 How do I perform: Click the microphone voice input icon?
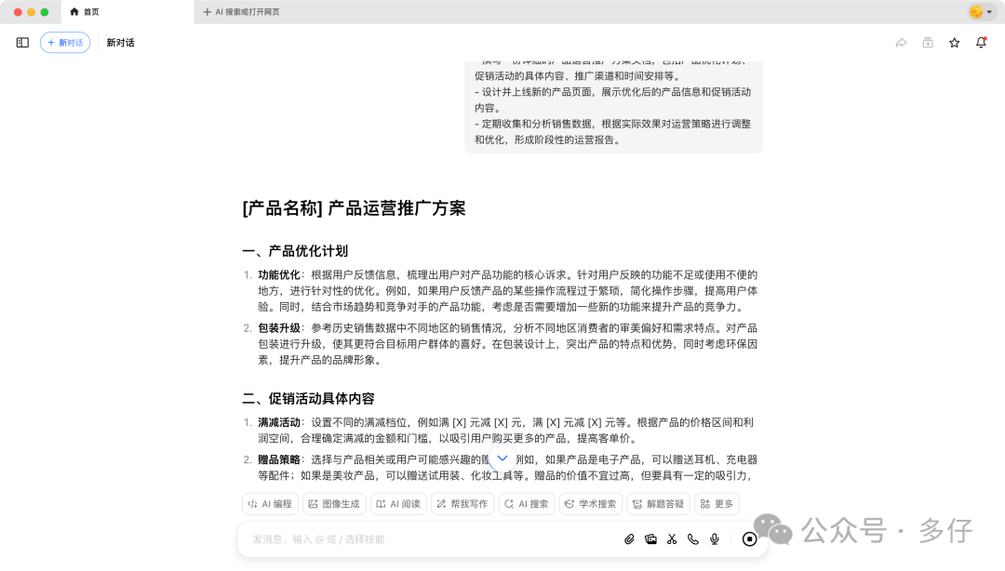click(x=715, y=539)
